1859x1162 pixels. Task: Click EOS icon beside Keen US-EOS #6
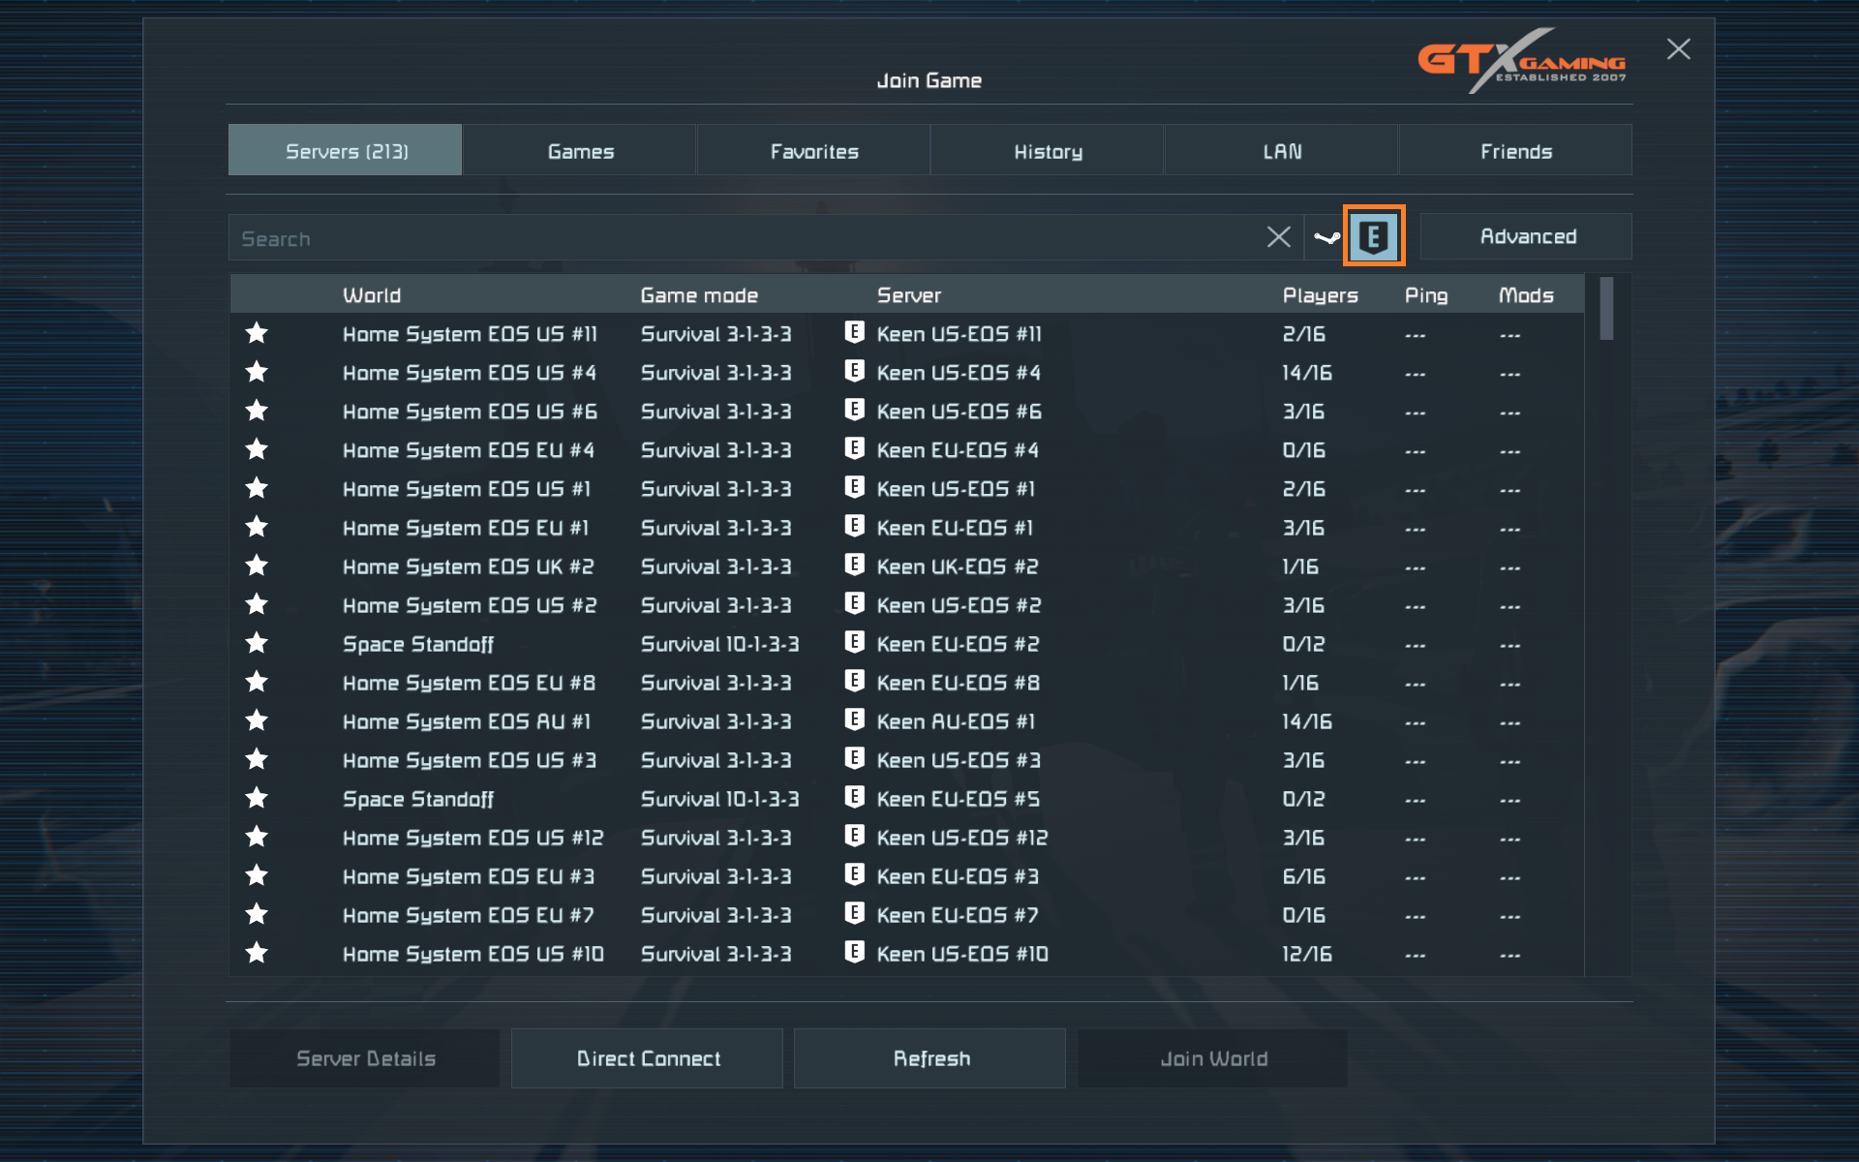coord(854,411)
